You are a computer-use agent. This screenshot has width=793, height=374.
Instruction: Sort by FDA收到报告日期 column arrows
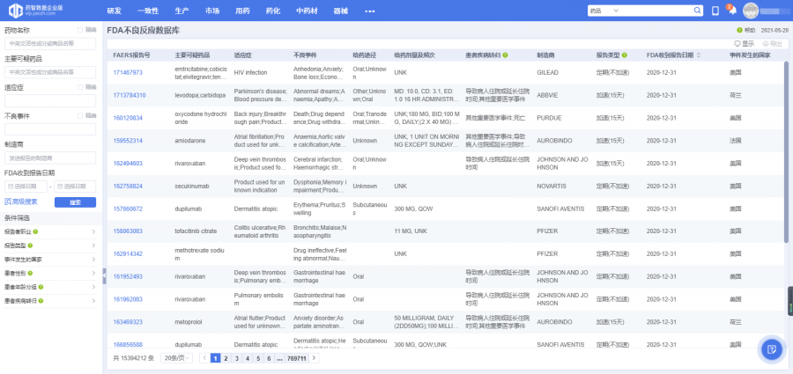coord(699,55)
